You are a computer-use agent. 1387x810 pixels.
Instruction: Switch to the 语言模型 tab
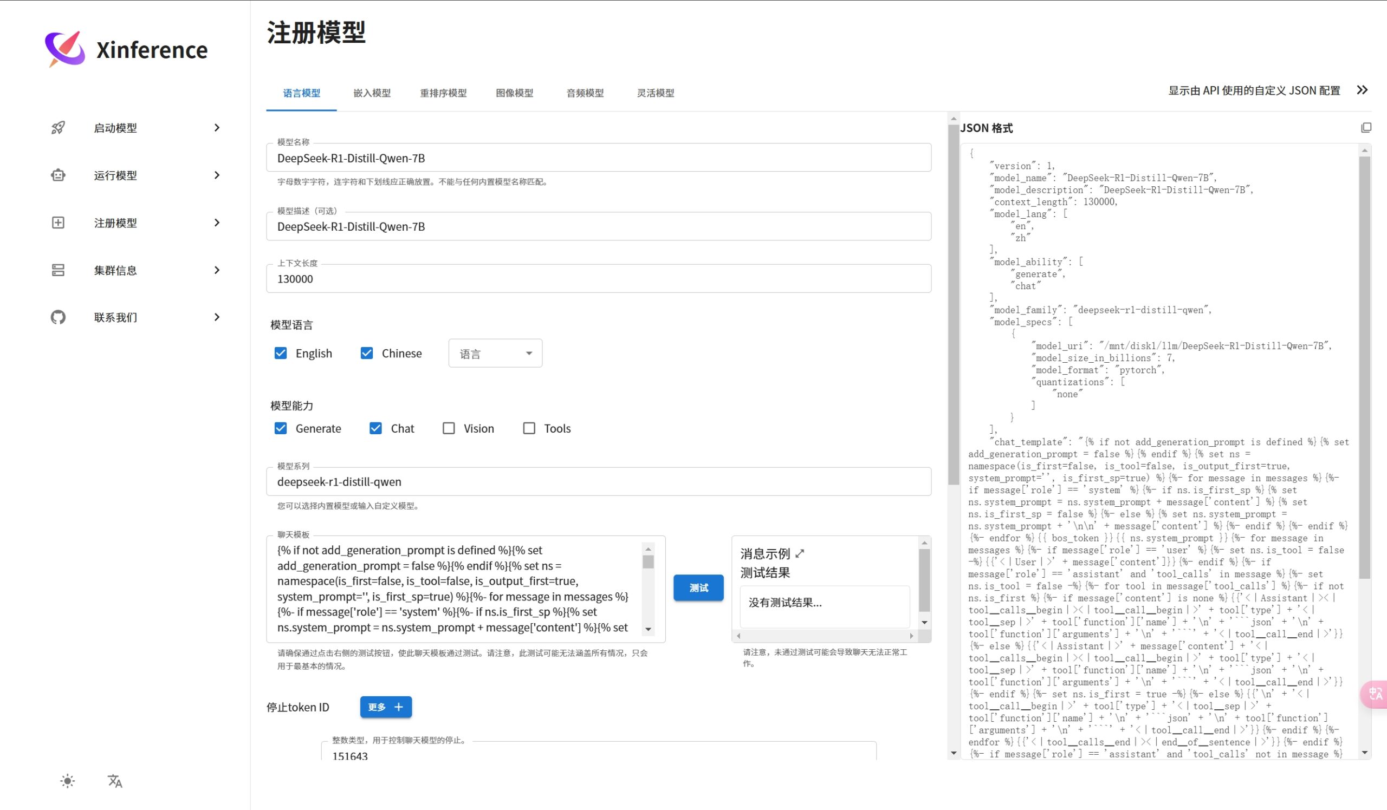(x=302, y=93)
